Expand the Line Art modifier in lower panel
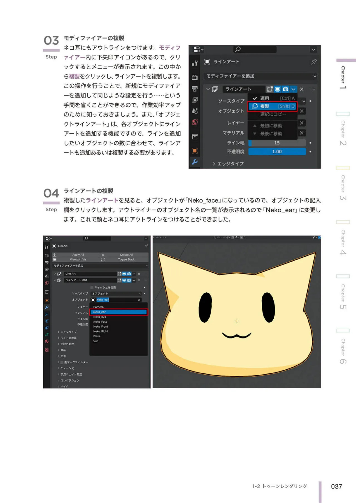This screenshot has height=503, width=356. click(55, 274)
